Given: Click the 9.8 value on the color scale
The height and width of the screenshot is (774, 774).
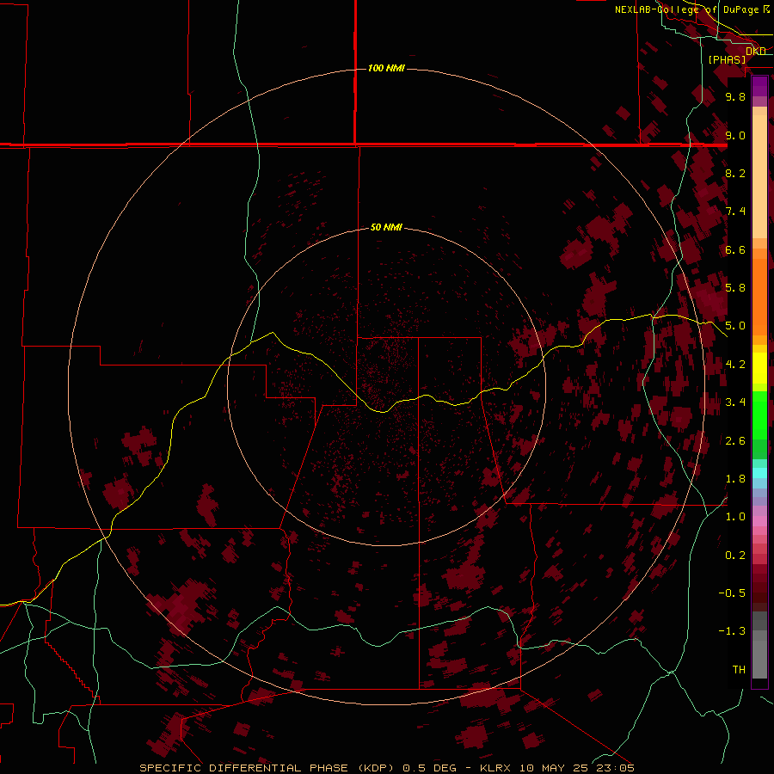Looking at the screenshot, I should pyautogui.click(x=735, y=96).
